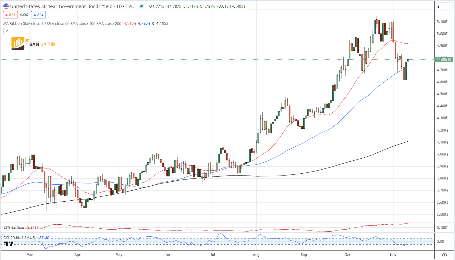Viewport: 455px width, 260px height.
Task: Click the C4.787% close value
Action: tap(207, 6)
